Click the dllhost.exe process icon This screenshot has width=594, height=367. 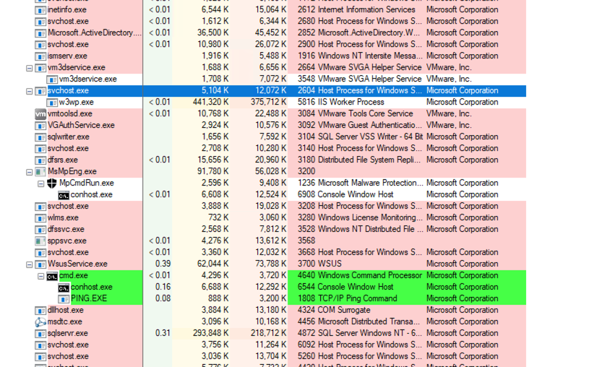(40, 311)
